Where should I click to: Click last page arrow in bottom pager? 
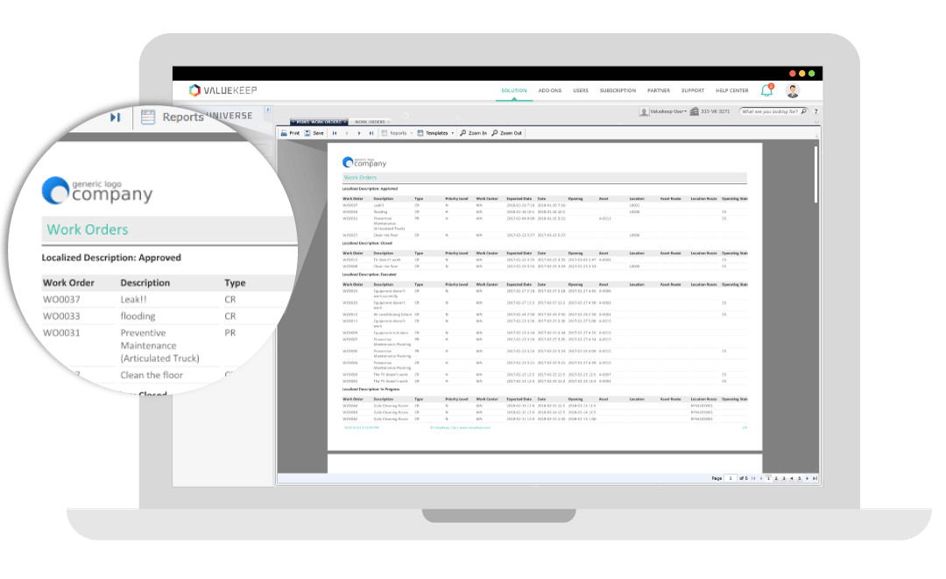(x=815, y=478)
